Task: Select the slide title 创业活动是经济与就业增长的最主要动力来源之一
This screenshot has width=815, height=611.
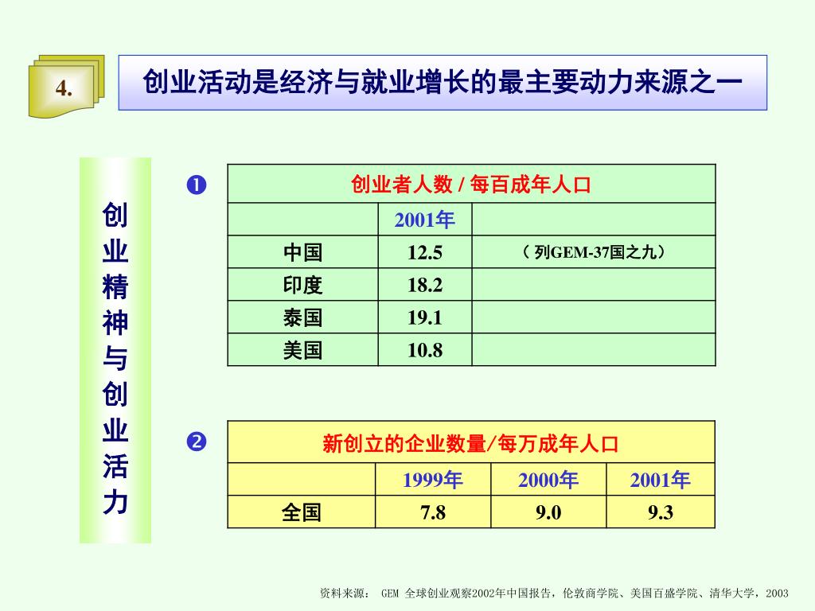Action: [443, 82]
